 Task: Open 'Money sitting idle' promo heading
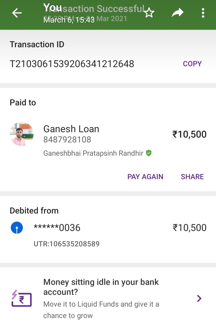(x=101, y=287)
